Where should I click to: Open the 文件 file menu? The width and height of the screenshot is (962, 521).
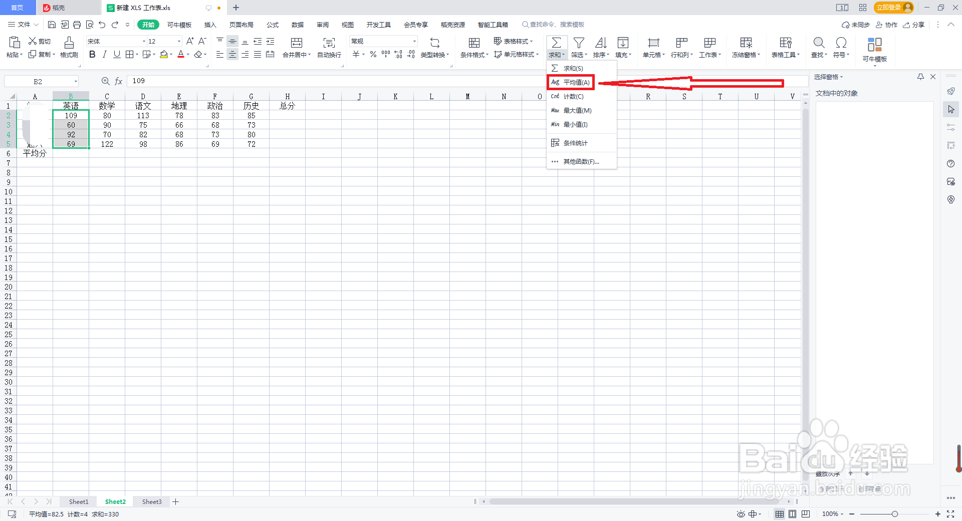[23, 25]
